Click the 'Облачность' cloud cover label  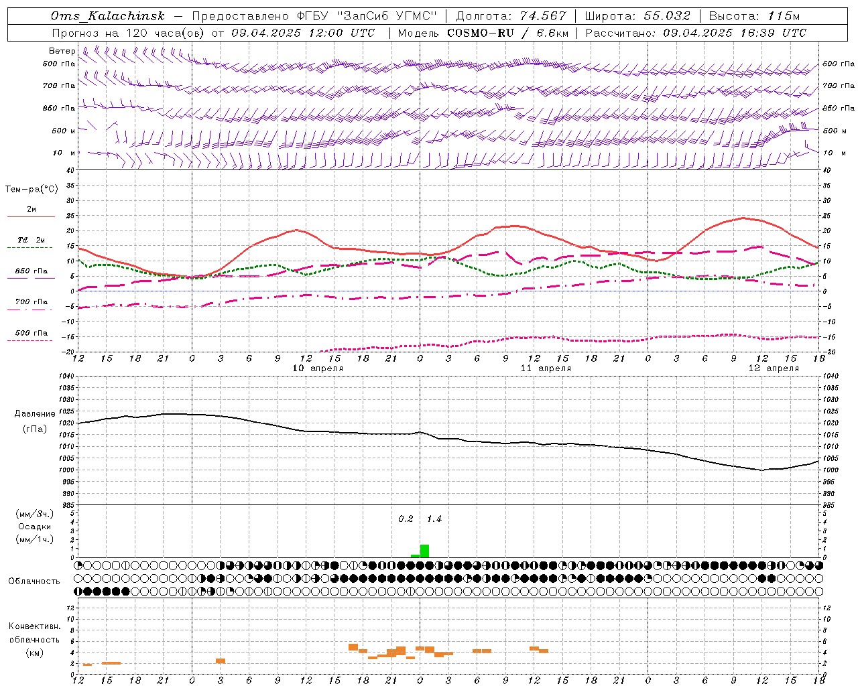(x=34, y=581)
